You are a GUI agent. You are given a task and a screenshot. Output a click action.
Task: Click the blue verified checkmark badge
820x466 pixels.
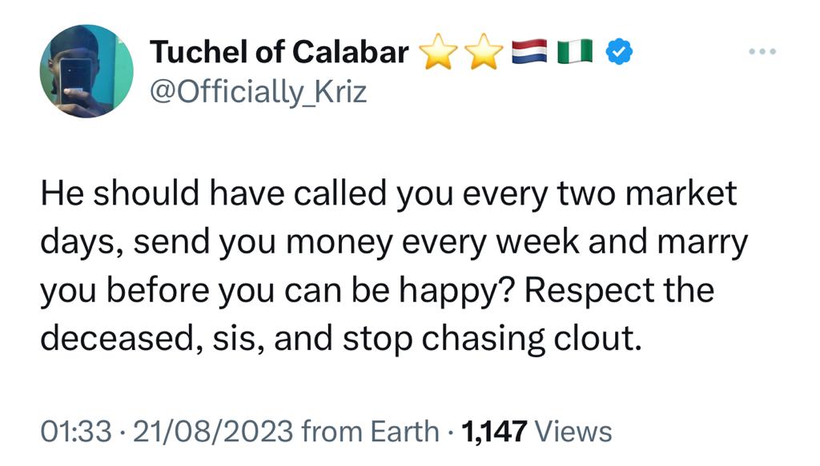(619, 52)
